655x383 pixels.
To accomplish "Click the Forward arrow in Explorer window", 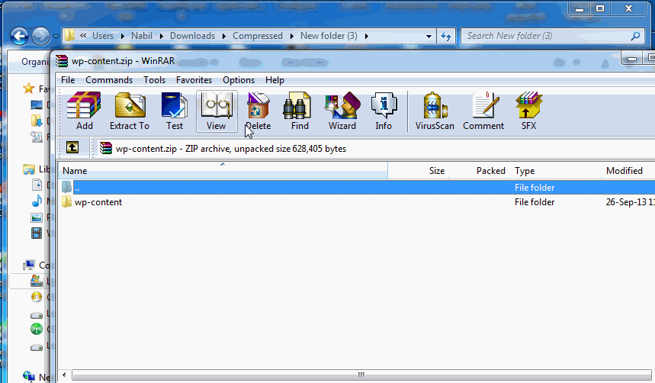I will click(40, 37).
